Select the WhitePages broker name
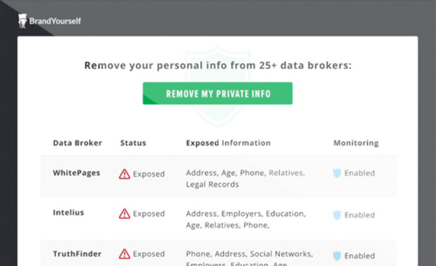The width and height of the screenshot is (436, 266). pos(77,173)
